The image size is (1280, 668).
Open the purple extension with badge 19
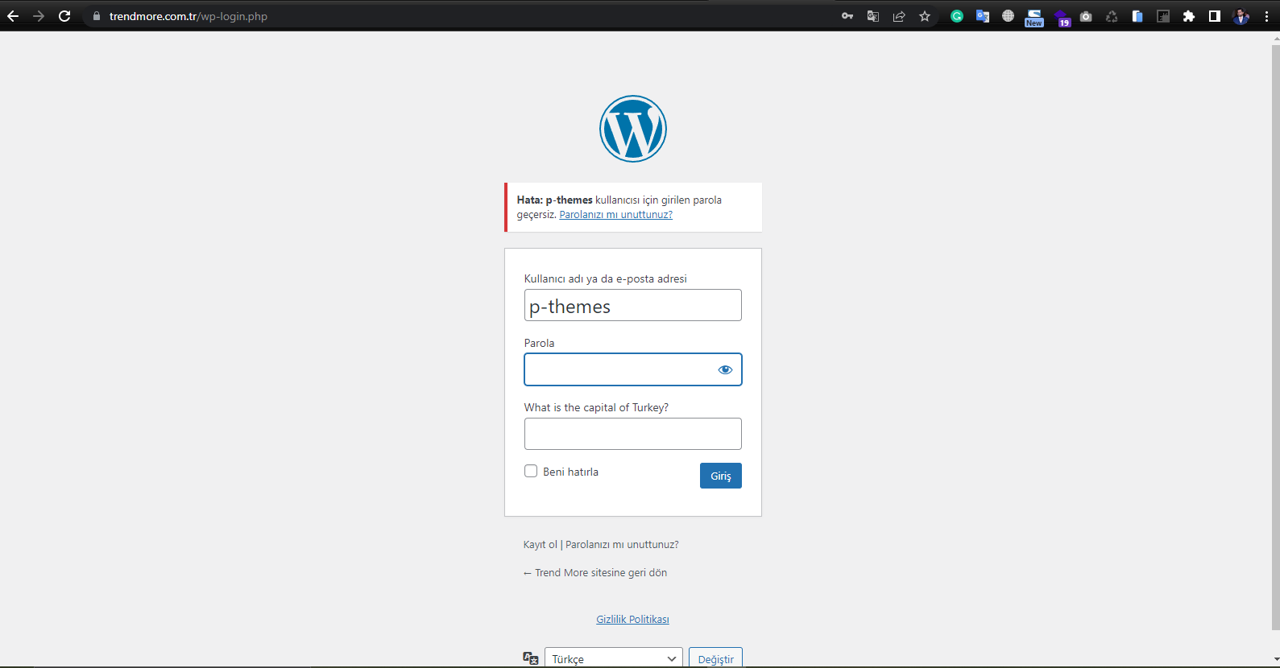click(1061, 18)
